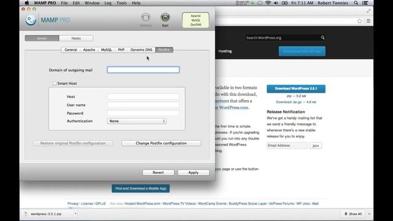Select the PHP tab
The height and width of the screenshot is (221, 393).
coord(122,50)
